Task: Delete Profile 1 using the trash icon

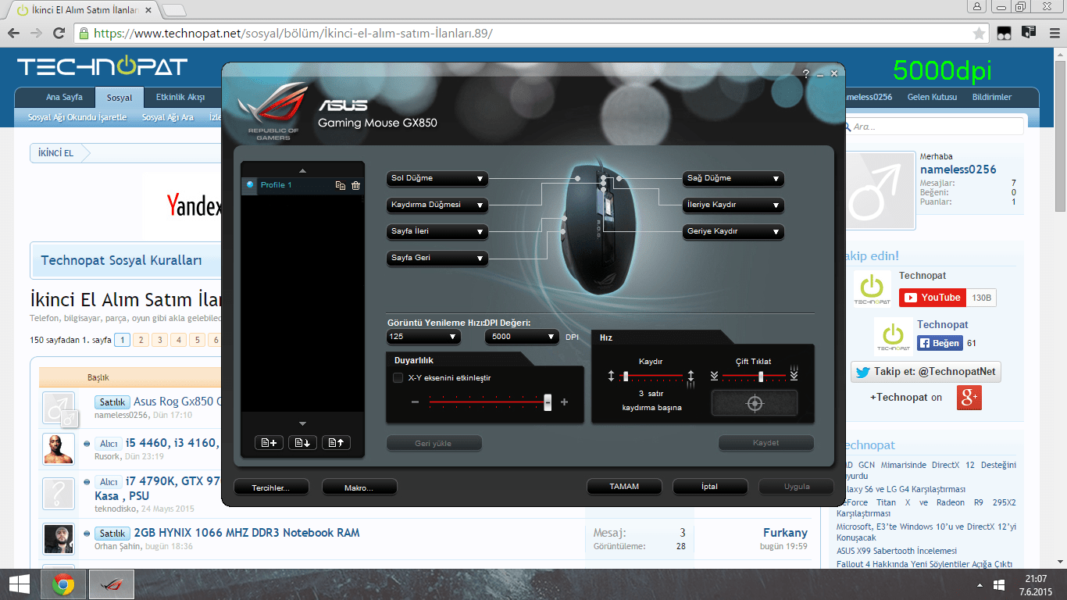Action: (x=355, y=185)
